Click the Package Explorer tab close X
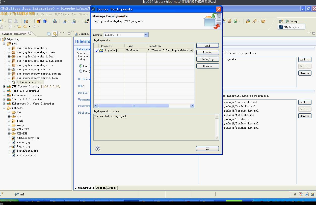Image resolution: width=316 pixels, height=205 pixels. click(x=29, y=33)
